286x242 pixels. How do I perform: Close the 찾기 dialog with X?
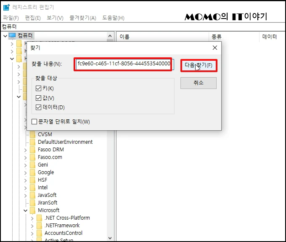tap(215, 48)
